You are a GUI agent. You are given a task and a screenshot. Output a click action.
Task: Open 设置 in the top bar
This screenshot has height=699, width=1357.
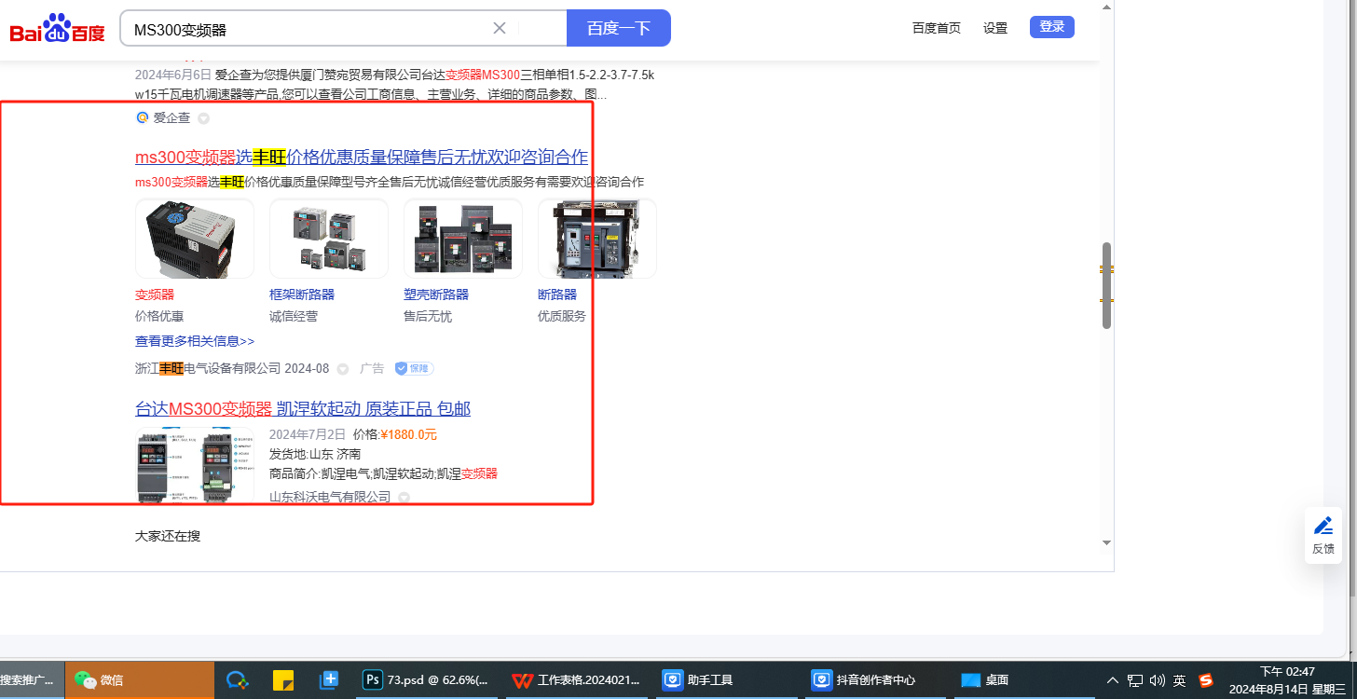point(995,28)
